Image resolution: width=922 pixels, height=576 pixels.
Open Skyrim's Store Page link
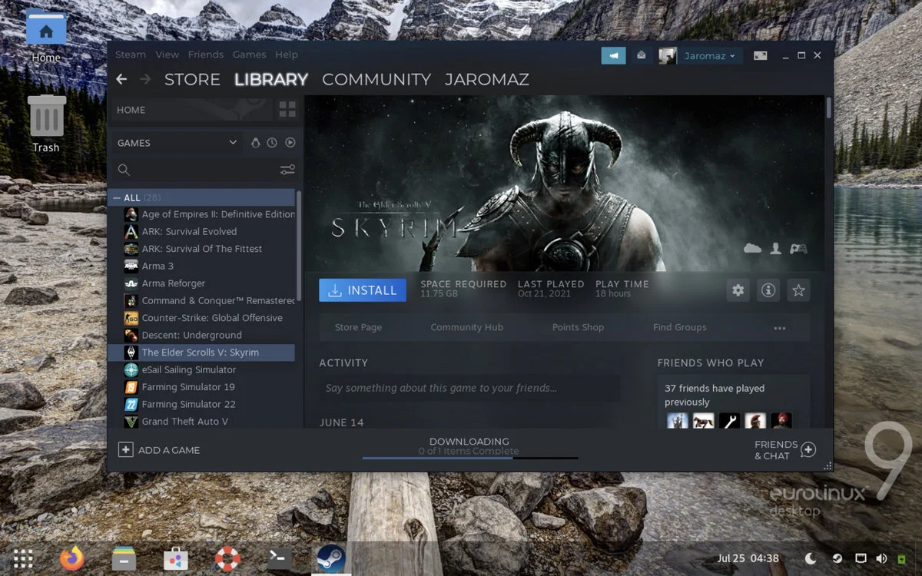tap(358, 327)
